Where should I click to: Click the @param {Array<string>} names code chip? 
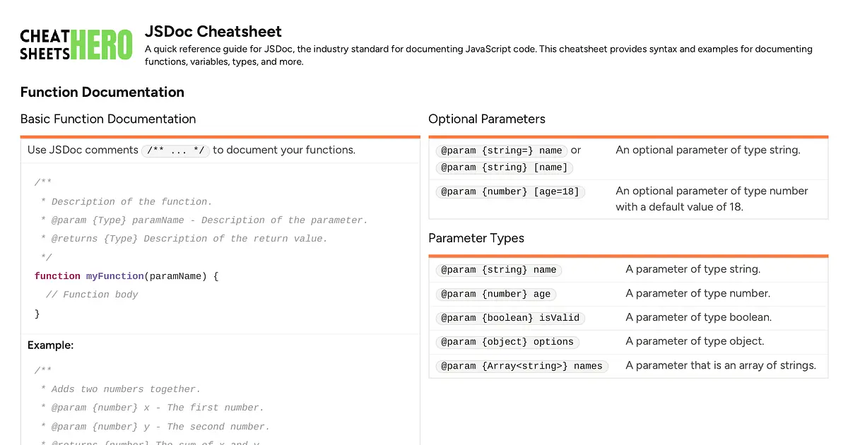522,366
